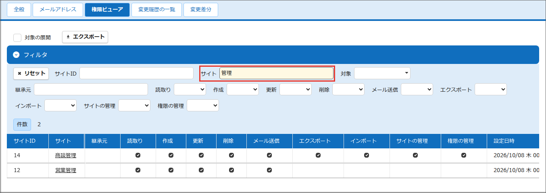Click the 継承元 column header

[x=102, y=141]
